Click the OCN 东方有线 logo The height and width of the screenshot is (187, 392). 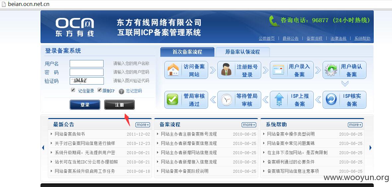(75, 27)
